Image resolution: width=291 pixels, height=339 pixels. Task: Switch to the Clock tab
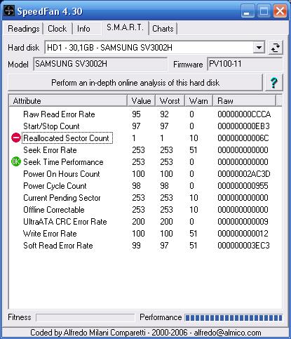(x=57, y=29)
